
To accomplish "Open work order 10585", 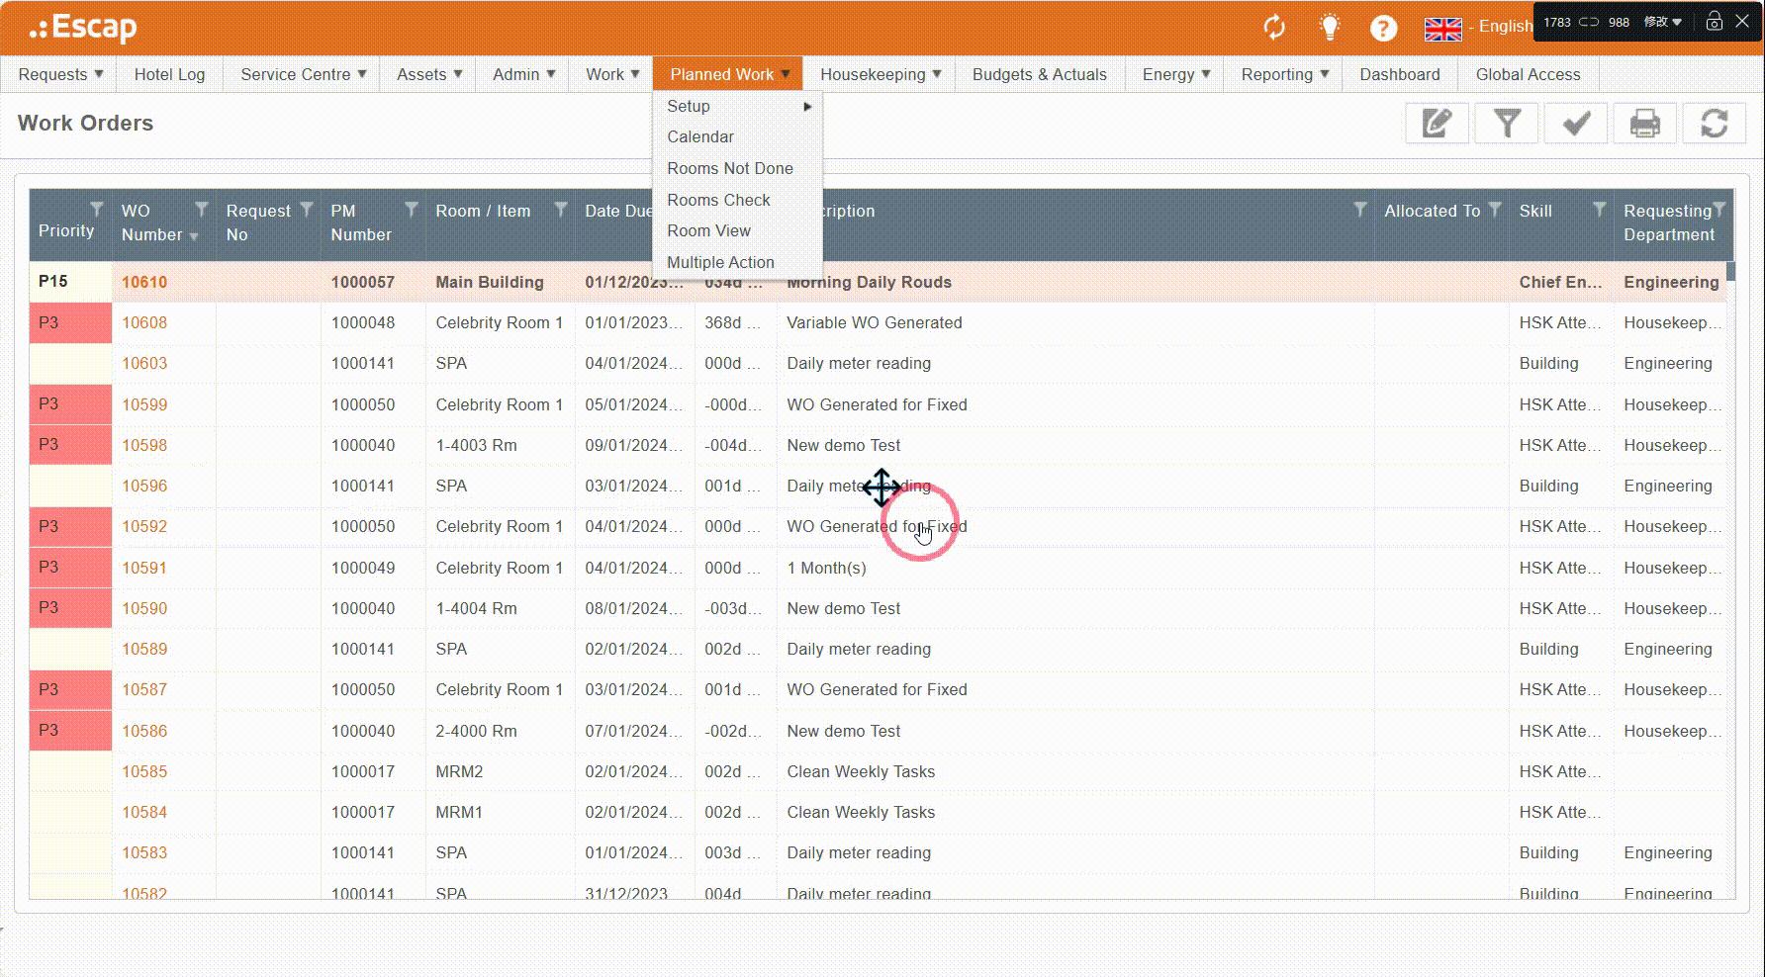I will pyautogui.click(x=144, y=771).
